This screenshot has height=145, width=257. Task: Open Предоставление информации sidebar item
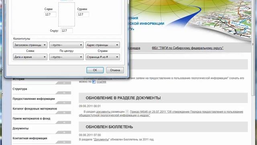34,99
